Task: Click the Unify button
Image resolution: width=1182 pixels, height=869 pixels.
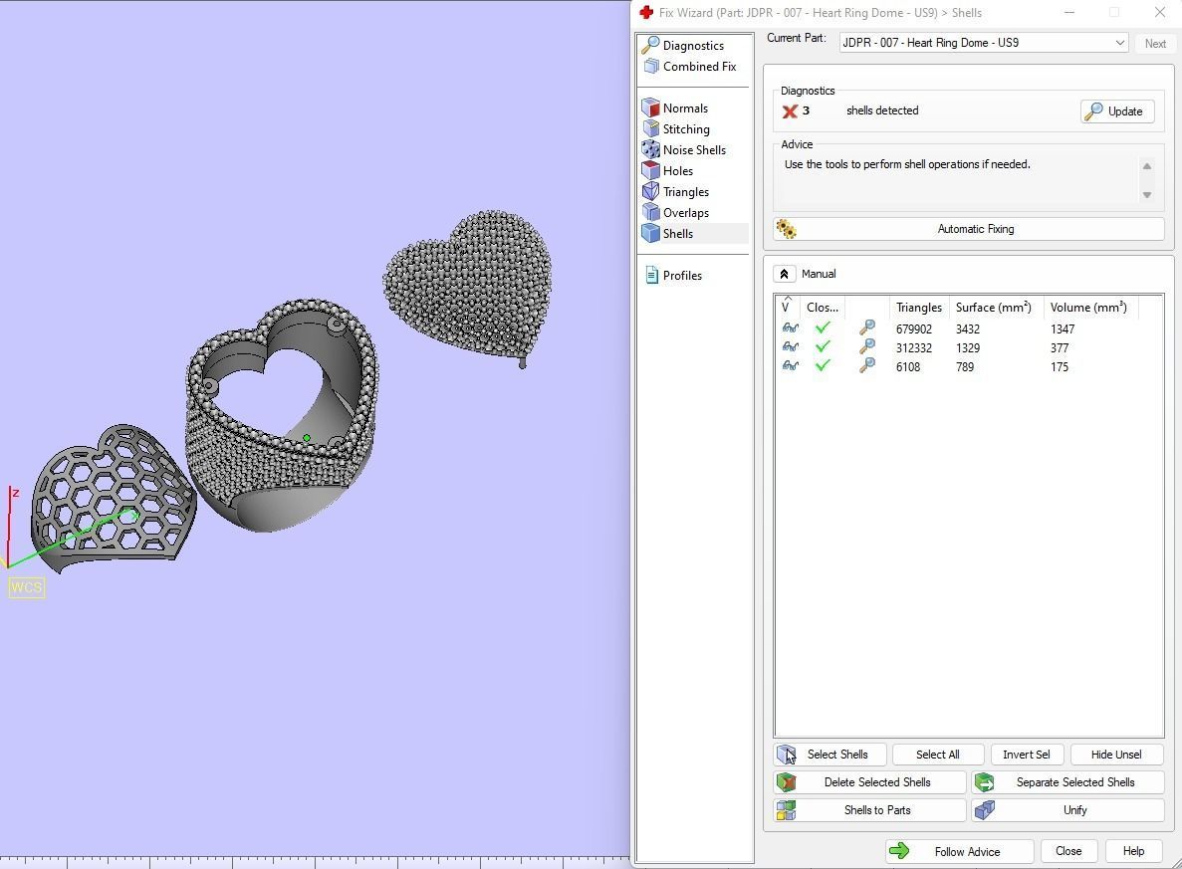Action: [1068, 810]
